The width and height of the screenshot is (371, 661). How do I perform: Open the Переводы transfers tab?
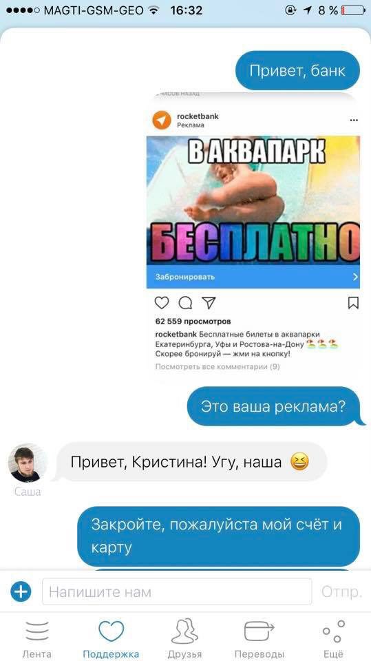(x=259, y=638)
